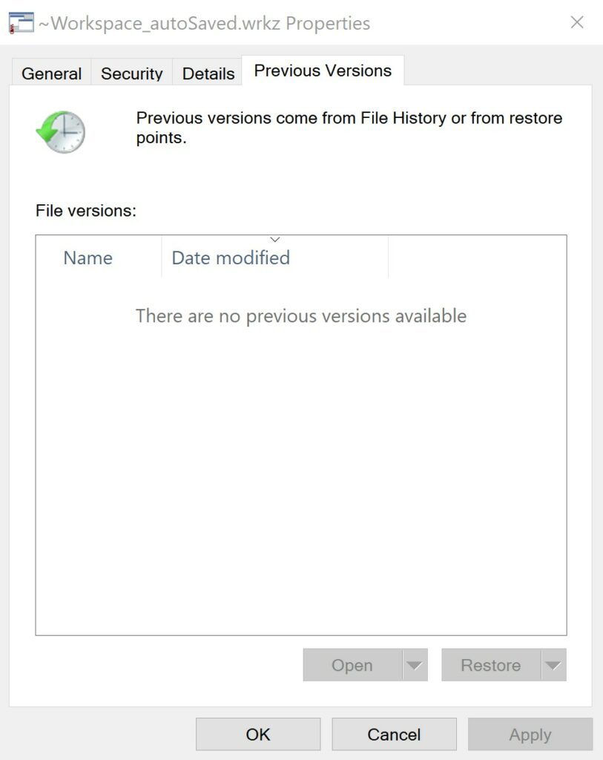603x760 pixels.
Task: Switch to the General tab
Action: coord(50,73)
